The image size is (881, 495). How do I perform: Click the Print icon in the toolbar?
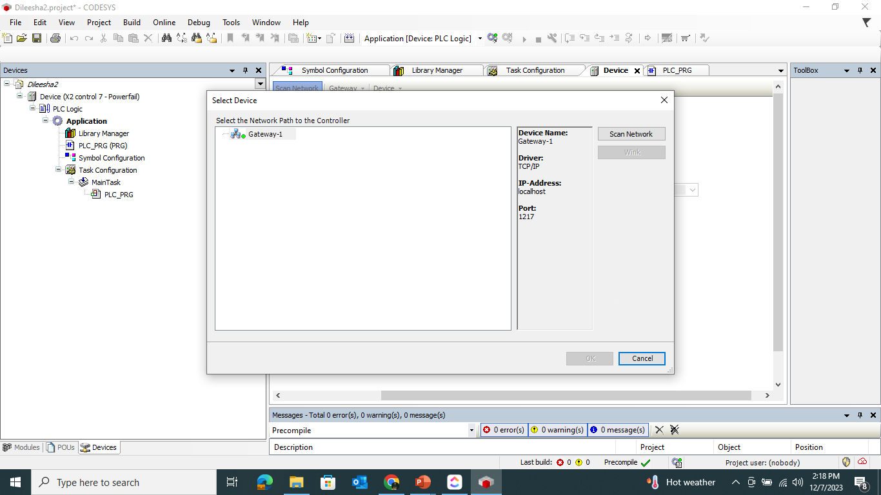coord(55,39)
